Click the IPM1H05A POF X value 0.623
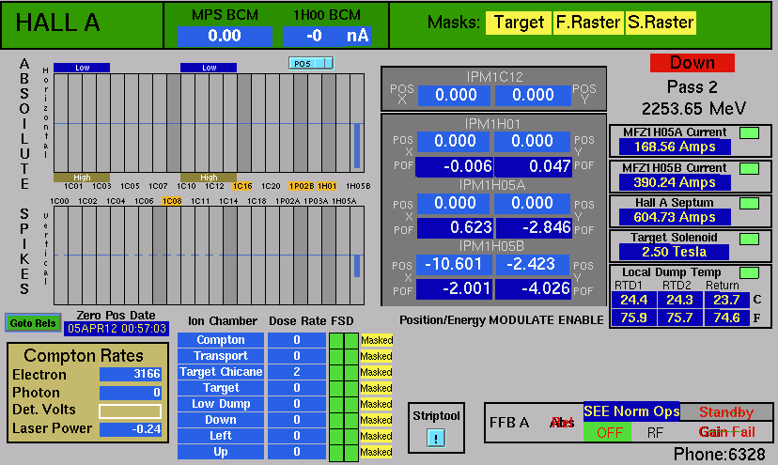778x465 pixels. click(x=455, y=227)
